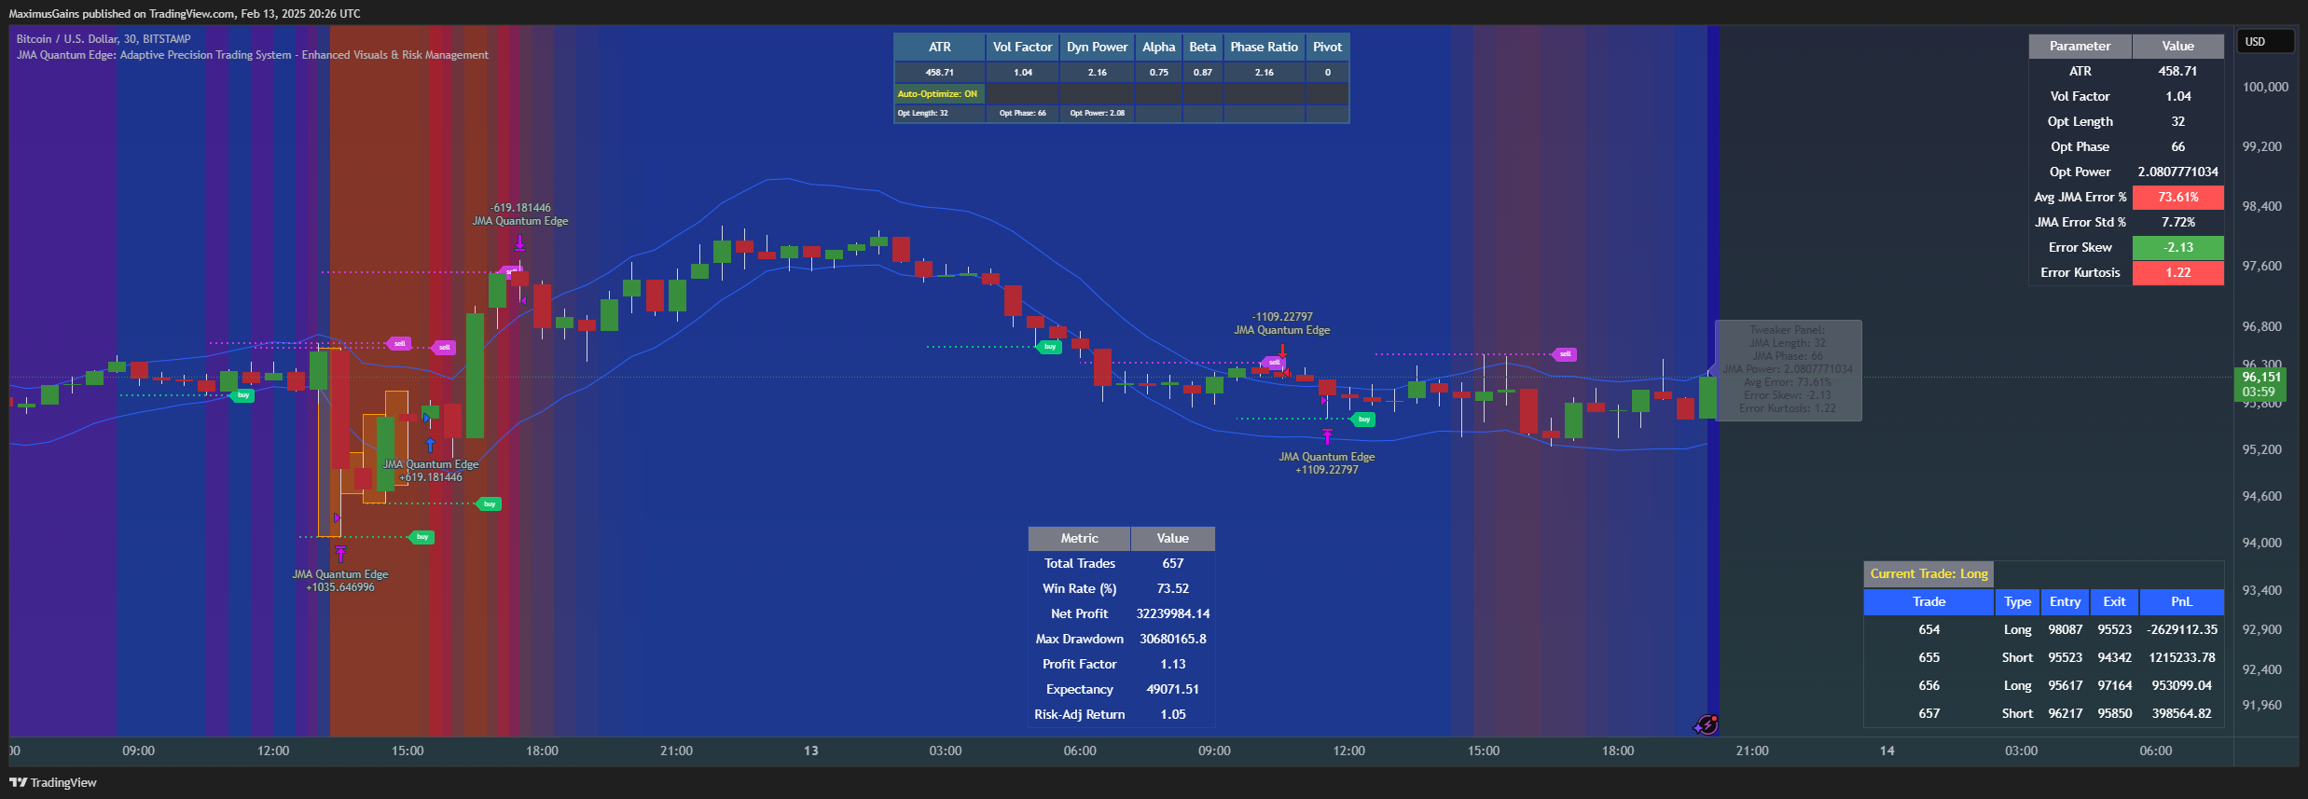This screenshot has width=2308, height=799.
Task: Click the sell tag under the -1109.22797 annotation
Action: coord(1274,363)
